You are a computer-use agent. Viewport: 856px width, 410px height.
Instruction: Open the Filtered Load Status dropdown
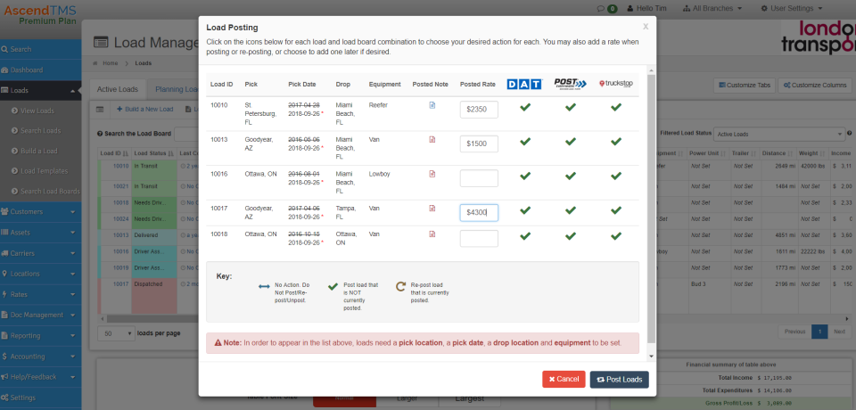click(779, 134)
